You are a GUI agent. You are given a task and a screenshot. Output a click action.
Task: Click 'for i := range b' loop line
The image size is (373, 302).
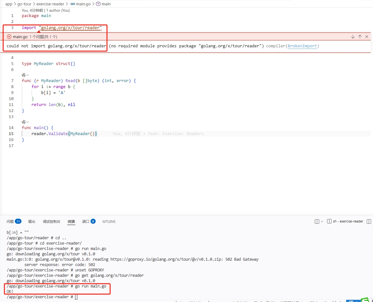click(x=53, y=86)
